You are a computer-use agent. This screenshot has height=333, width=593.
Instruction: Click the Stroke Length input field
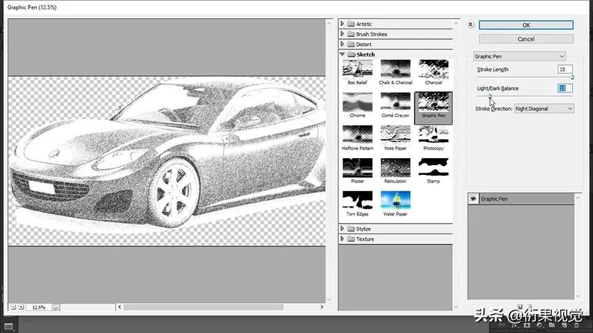[x=564, y=70]
